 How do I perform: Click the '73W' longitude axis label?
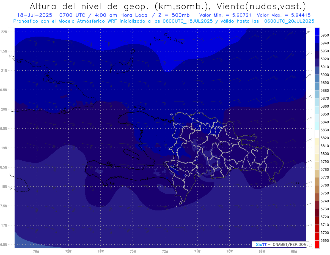pyautogui.click(x=133, y=251)
